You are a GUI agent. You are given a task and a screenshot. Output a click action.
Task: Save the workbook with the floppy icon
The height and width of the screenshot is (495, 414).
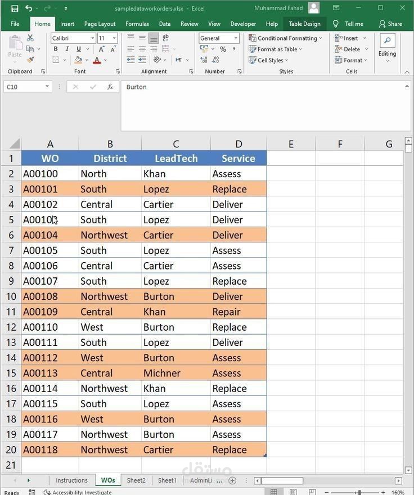point(15,8)
